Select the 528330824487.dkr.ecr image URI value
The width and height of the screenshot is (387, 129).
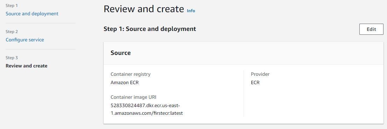[x=147, y=110]
